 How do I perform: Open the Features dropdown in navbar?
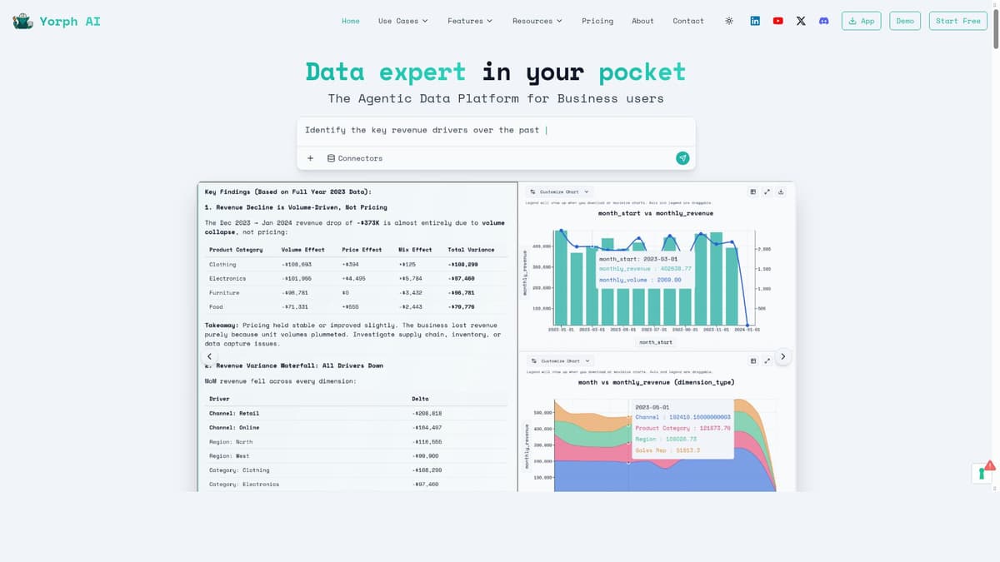(x=470, y=21)
